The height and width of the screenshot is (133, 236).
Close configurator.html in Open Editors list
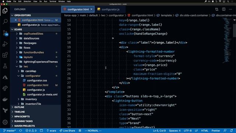tap(15, 20)
